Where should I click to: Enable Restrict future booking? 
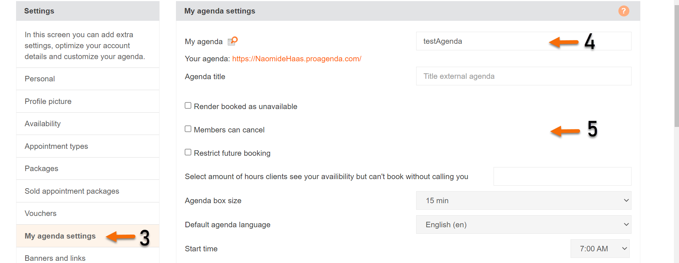(x=188, y=152)
